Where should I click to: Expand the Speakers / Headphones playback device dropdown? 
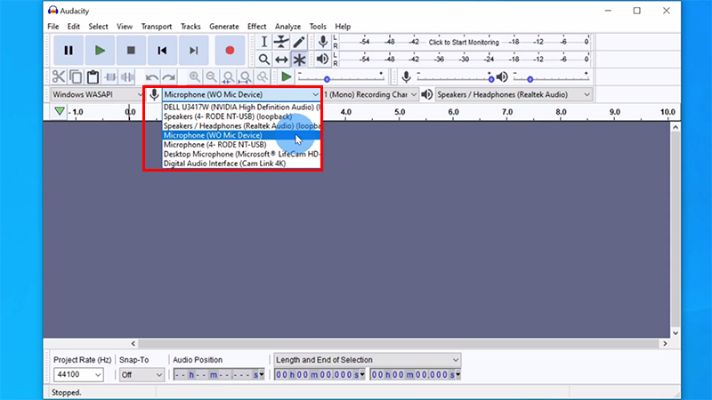(x=514, y=94)
